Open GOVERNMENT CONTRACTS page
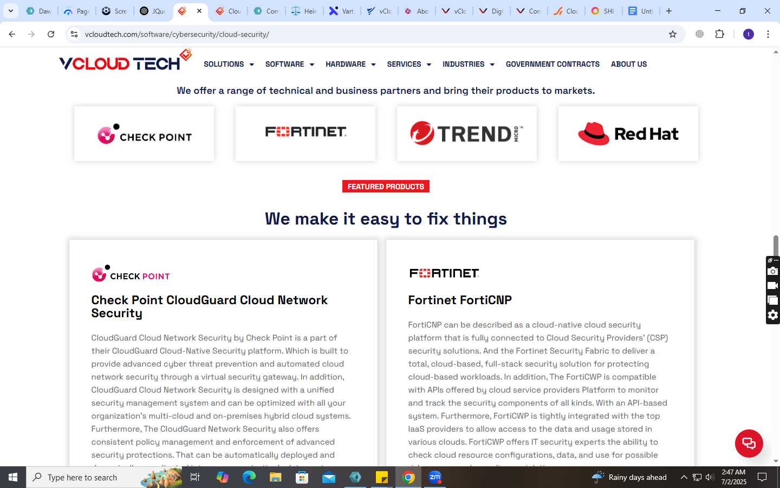 tap(552, 64)
